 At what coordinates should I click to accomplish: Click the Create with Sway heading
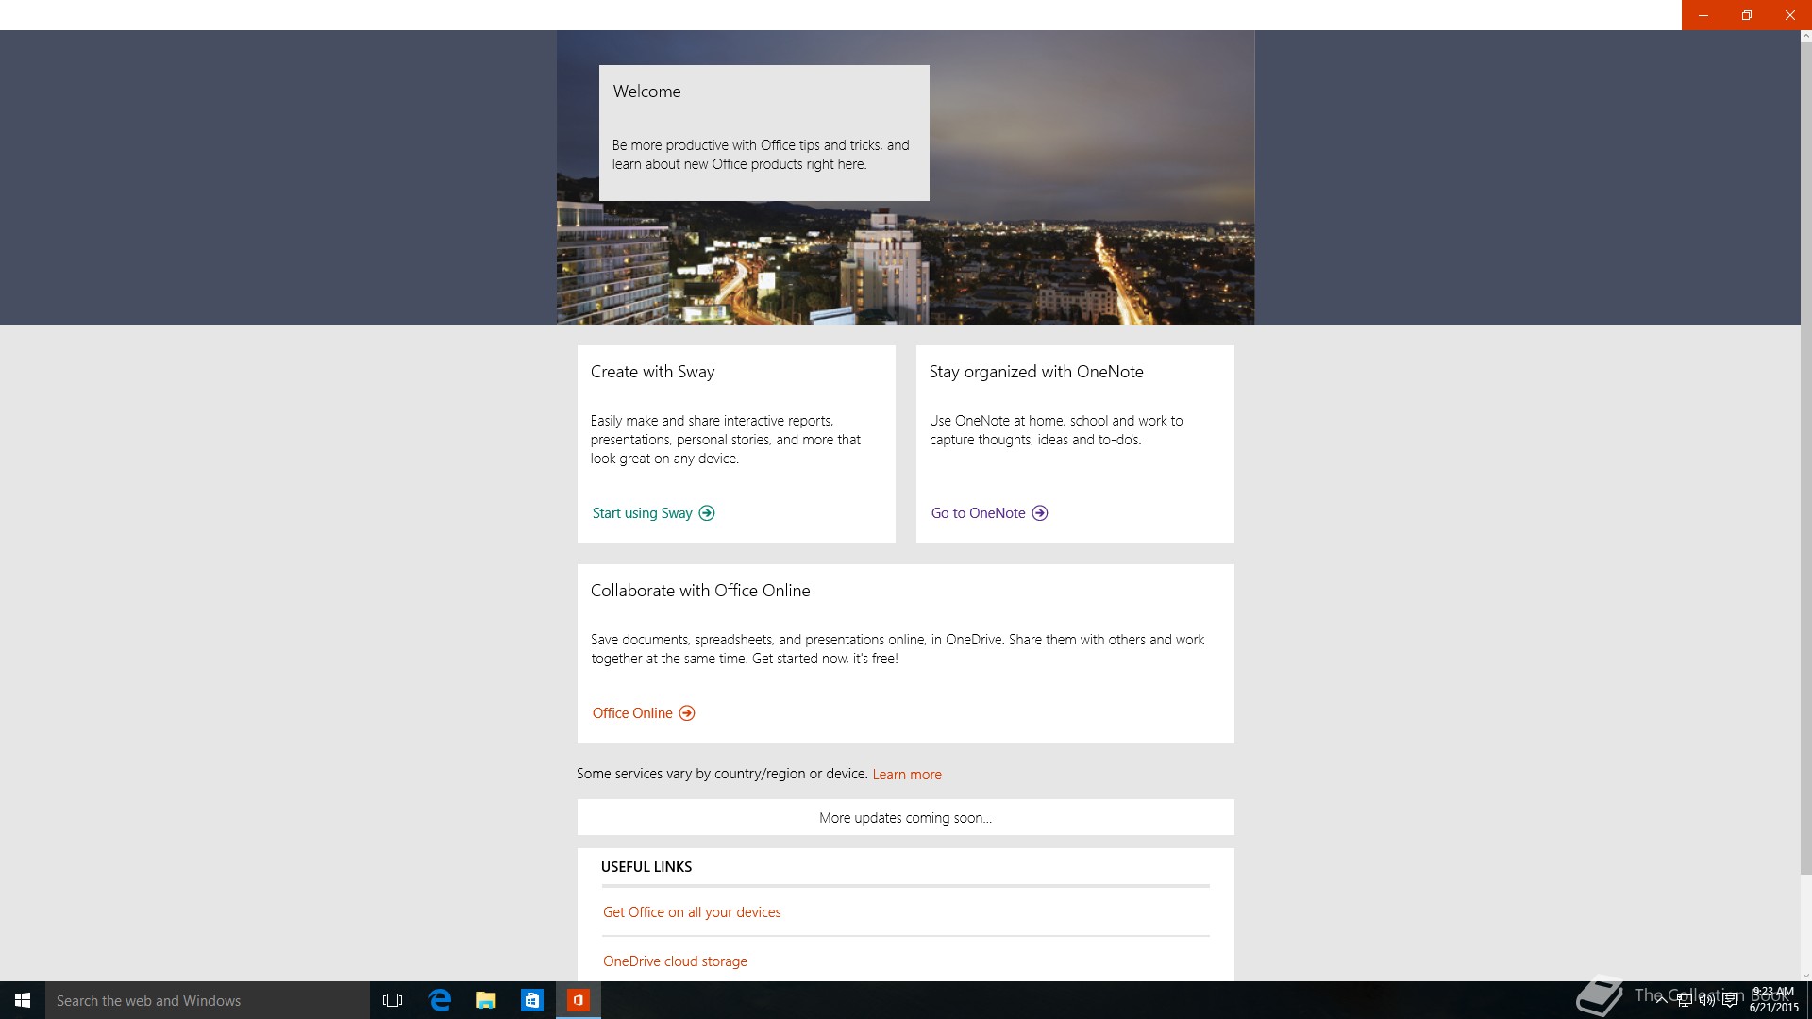[x=652, y=372]
